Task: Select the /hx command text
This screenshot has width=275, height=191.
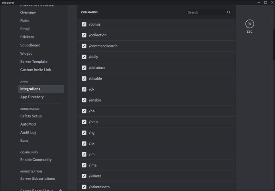Action: [92, 143]
